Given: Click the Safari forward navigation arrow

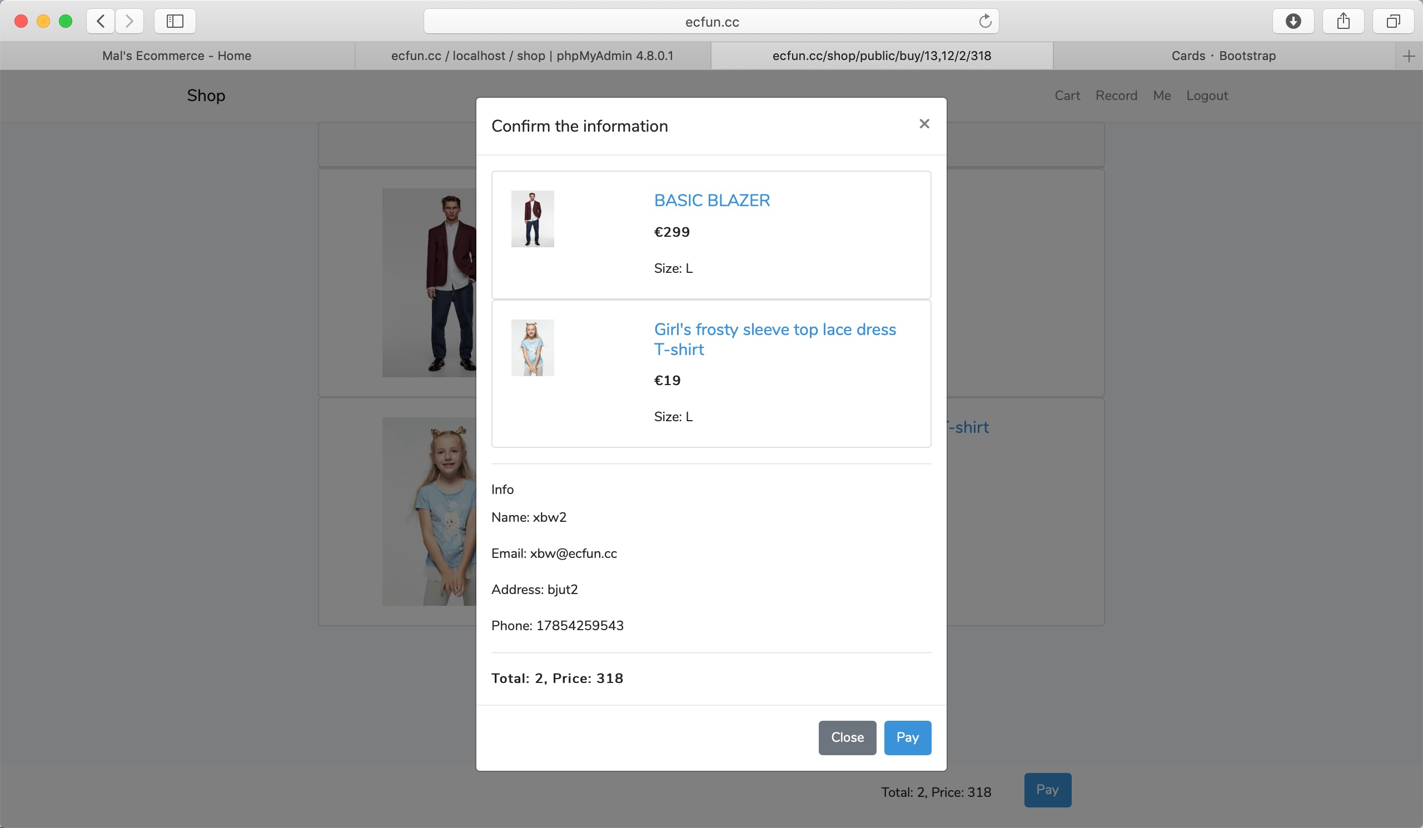Looking at the screenshot, I should 130,22.
